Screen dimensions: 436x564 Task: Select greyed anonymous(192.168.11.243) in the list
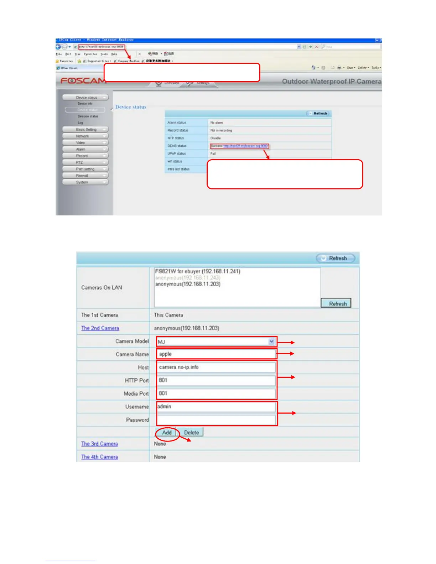[188, 278]
